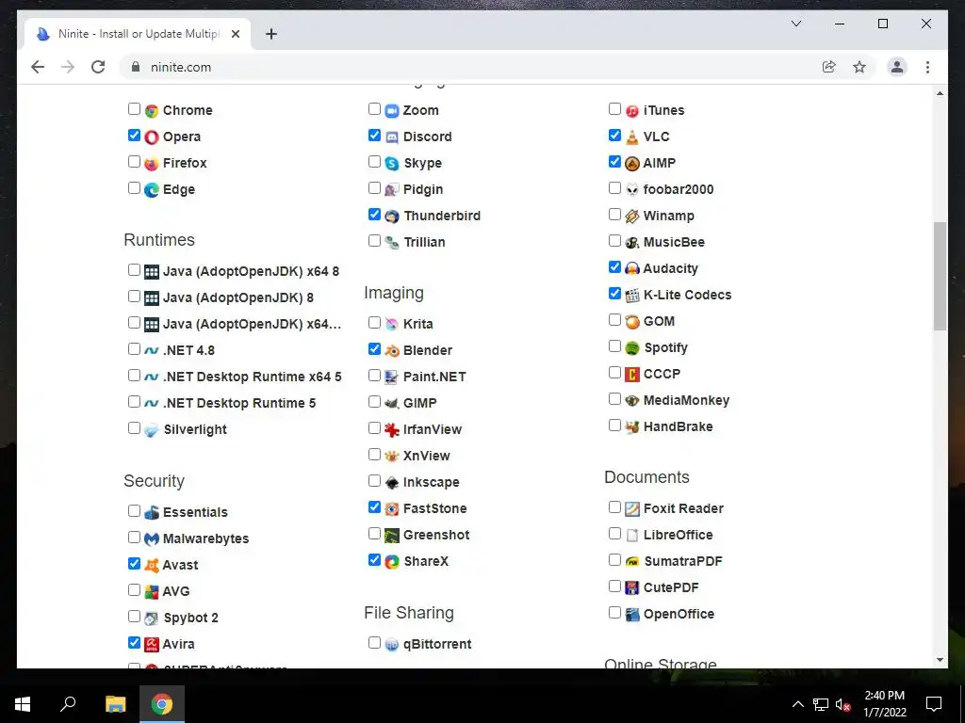Click the AIMP icon
Image resolution: width=965 pixels, height=723 pixels.
tap(632, 164)
